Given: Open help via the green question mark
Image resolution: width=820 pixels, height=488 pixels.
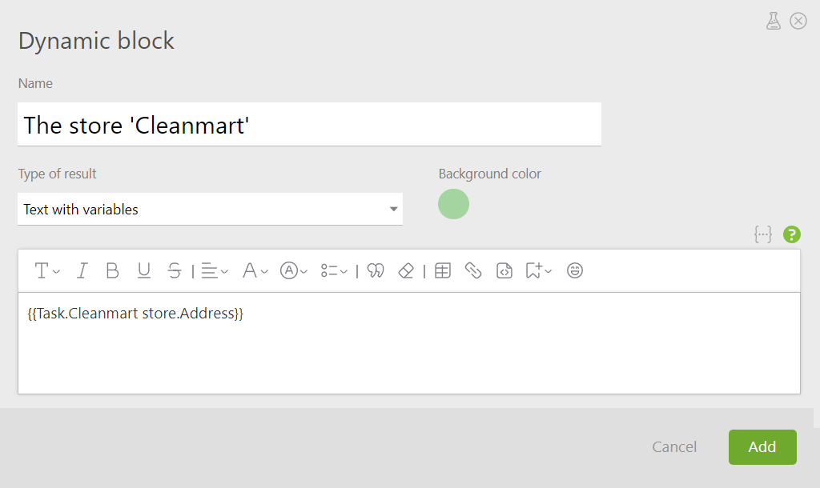Looking at the screenshot, I should coord(792,234).
